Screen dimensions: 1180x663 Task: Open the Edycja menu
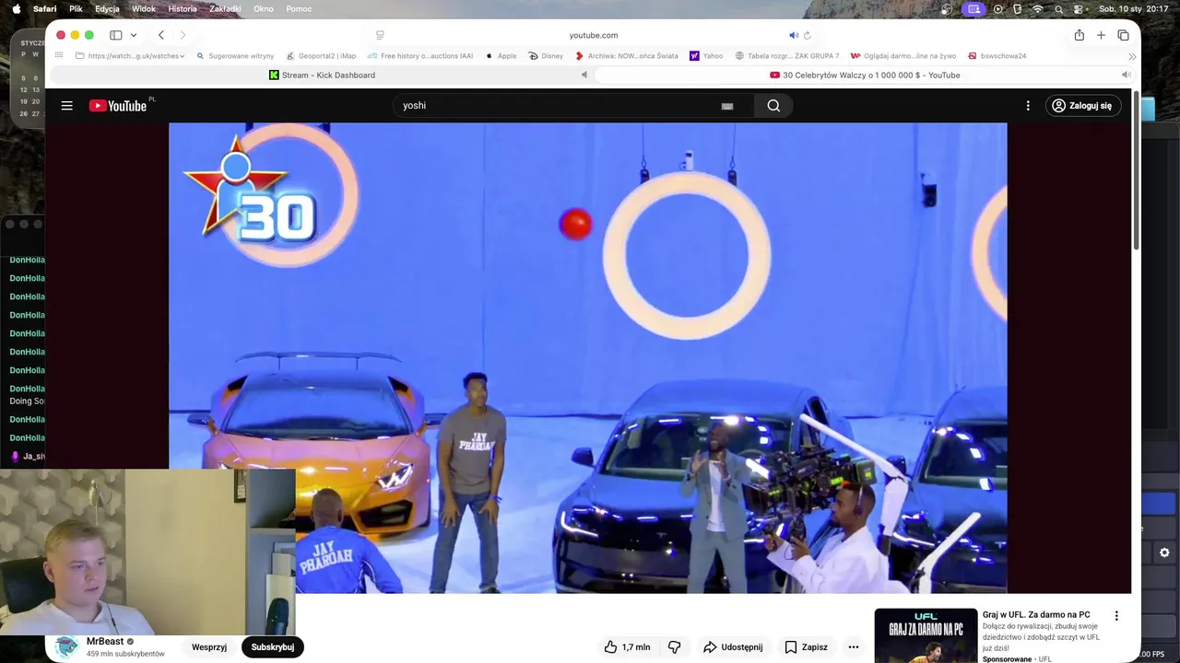(107, 8)
